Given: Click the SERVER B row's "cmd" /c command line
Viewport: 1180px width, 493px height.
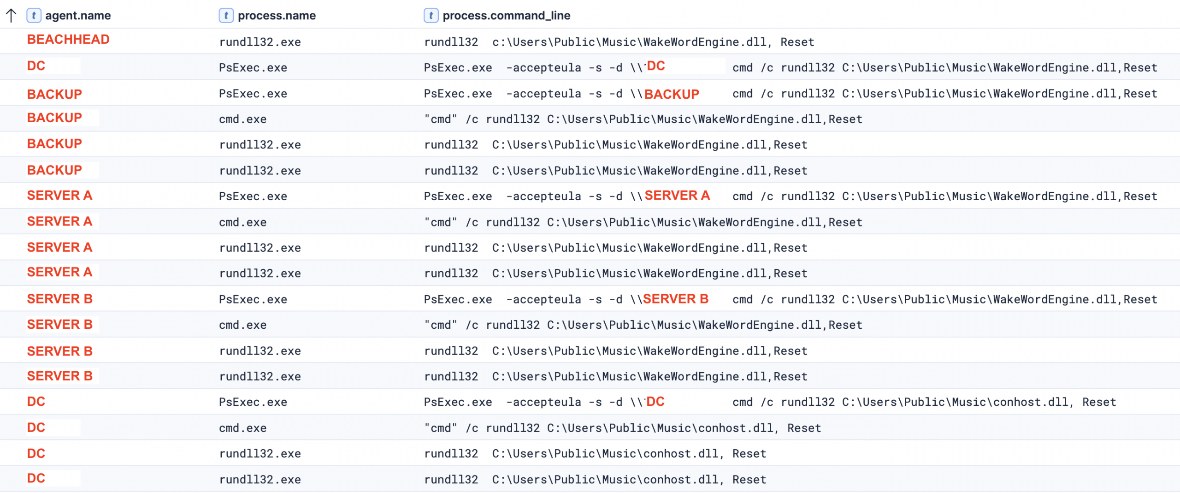Looking at the screenshot, I should coord(643,326).
